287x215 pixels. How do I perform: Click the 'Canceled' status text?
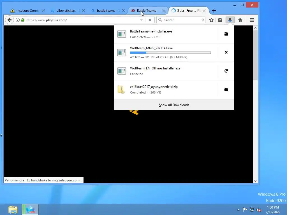point(136,74)
